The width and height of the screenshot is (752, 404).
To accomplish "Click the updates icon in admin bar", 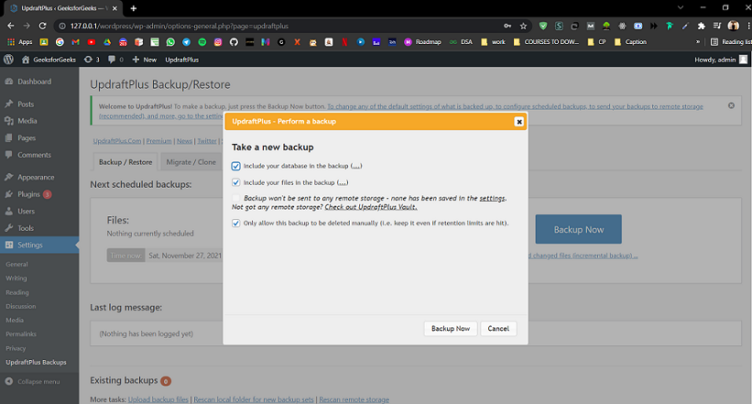I will (x=91, y=60).
